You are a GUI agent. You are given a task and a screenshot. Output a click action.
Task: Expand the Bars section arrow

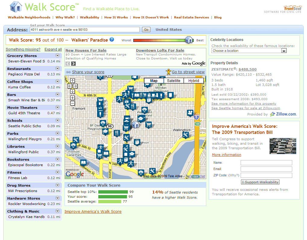[x=57, y=94]
